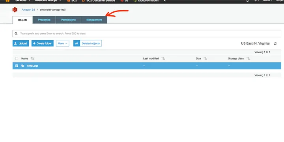The width and height of the screenshot is (284, 142).
Task: Open CloudFormation shortcut in the top bar
Action: pos(146,1)
